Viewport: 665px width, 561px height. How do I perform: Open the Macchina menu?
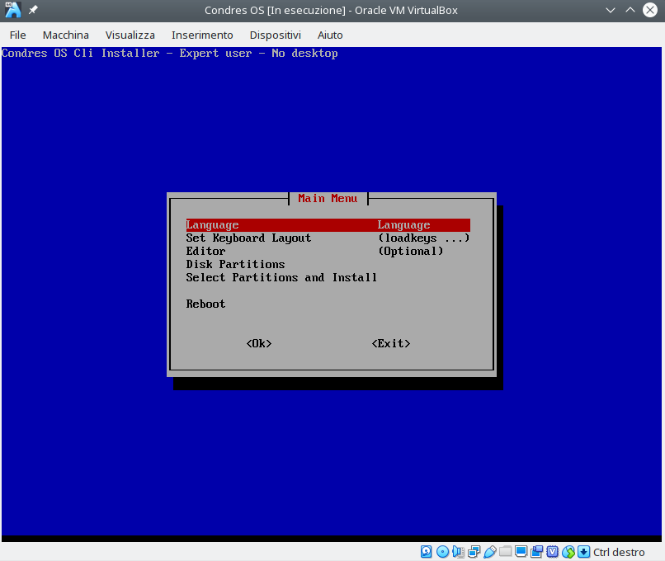click(x=66, y=35)
